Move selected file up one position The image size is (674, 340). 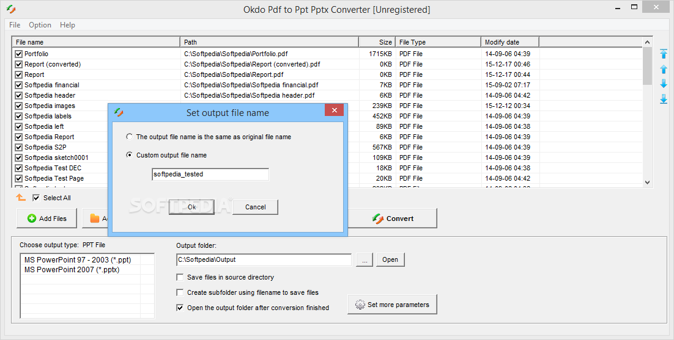coord(663,69)
